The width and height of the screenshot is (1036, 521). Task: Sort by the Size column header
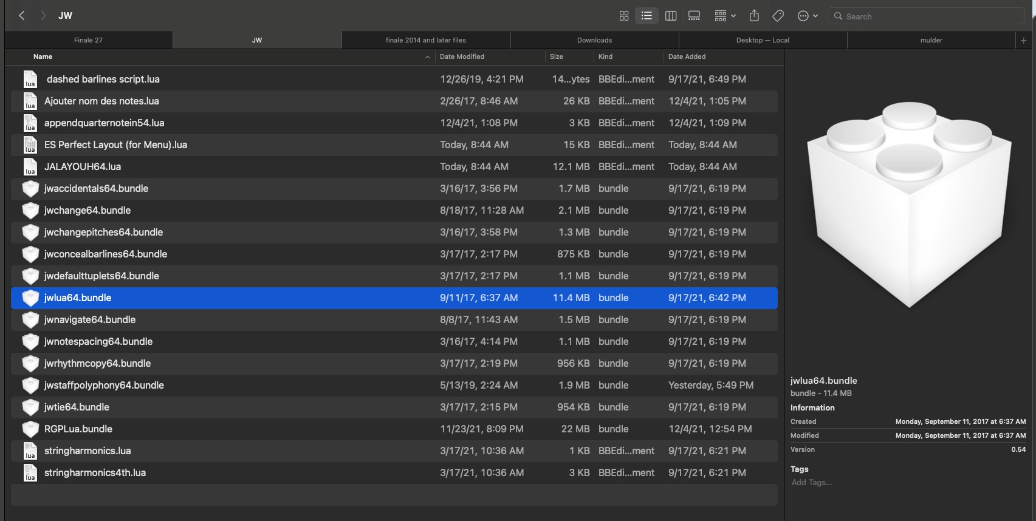(556, 56)
